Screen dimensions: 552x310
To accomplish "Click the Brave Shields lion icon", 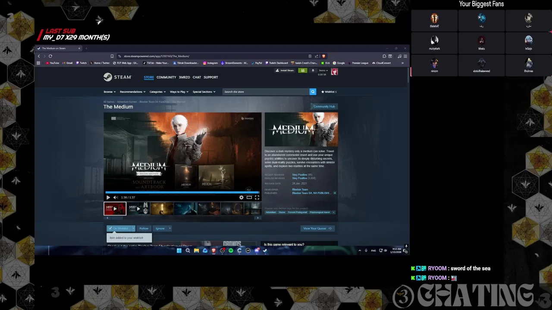I will click(323, 56).
